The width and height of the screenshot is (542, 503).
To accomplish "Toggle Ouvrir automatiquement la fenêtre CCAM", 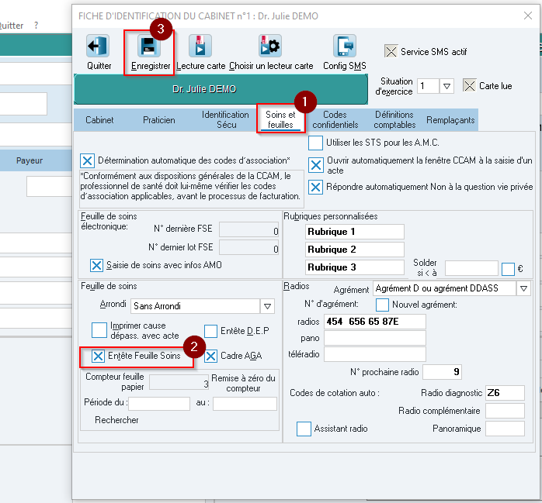I will pyautogui.click(x=316, y=165).
